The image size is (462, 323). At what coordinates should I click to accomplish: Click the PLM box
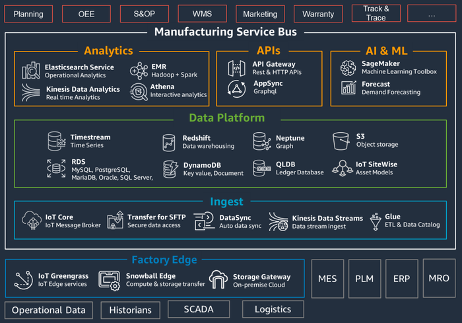coord(364,279)
